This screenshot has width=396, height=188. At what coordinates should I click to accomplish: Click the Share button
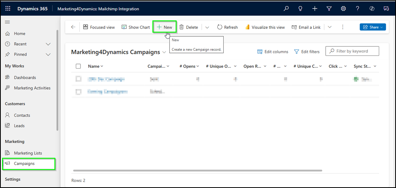373,27
